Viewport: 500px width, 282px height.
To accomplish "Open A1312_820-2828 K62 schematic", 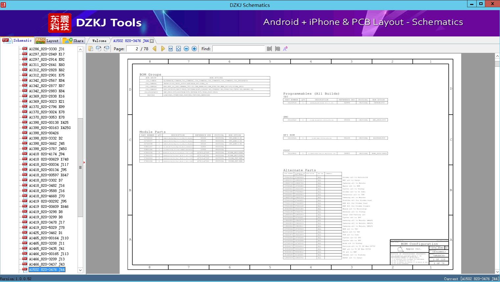I will (47, 70).
